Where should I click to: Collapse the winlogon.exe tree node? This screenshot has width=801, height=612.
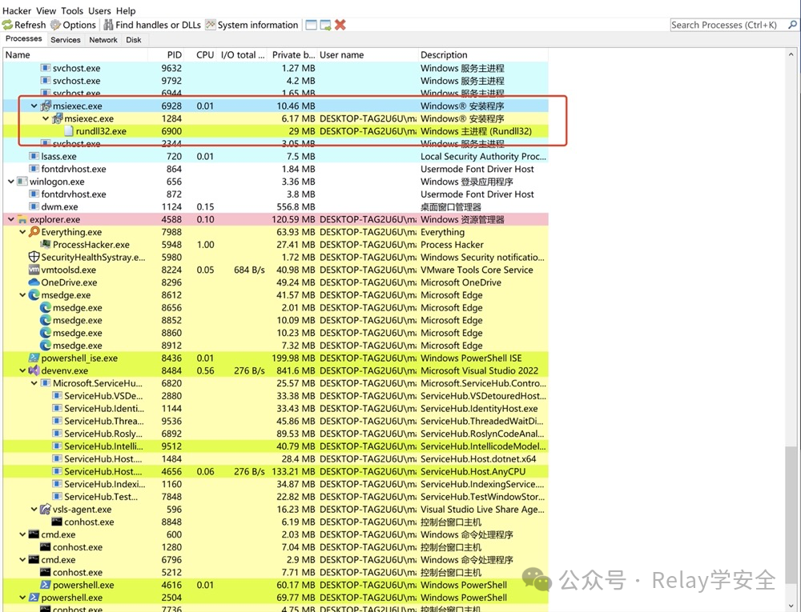click(10, 182)
